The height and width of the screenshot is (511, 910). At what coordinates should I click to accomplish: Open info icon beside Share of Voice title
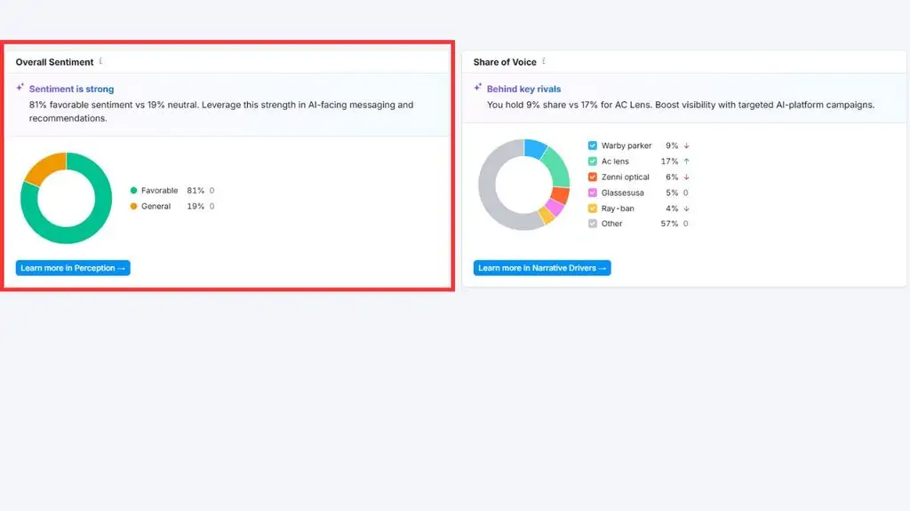pyautogui.click(x=544, y=61)
